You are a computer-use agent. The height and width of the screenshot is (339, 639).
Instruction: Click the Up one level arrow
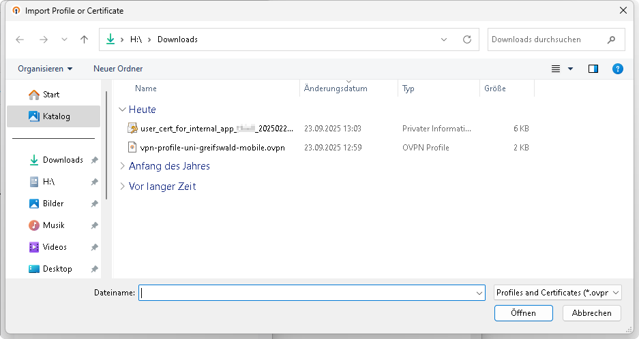click(x=85, y=39)
